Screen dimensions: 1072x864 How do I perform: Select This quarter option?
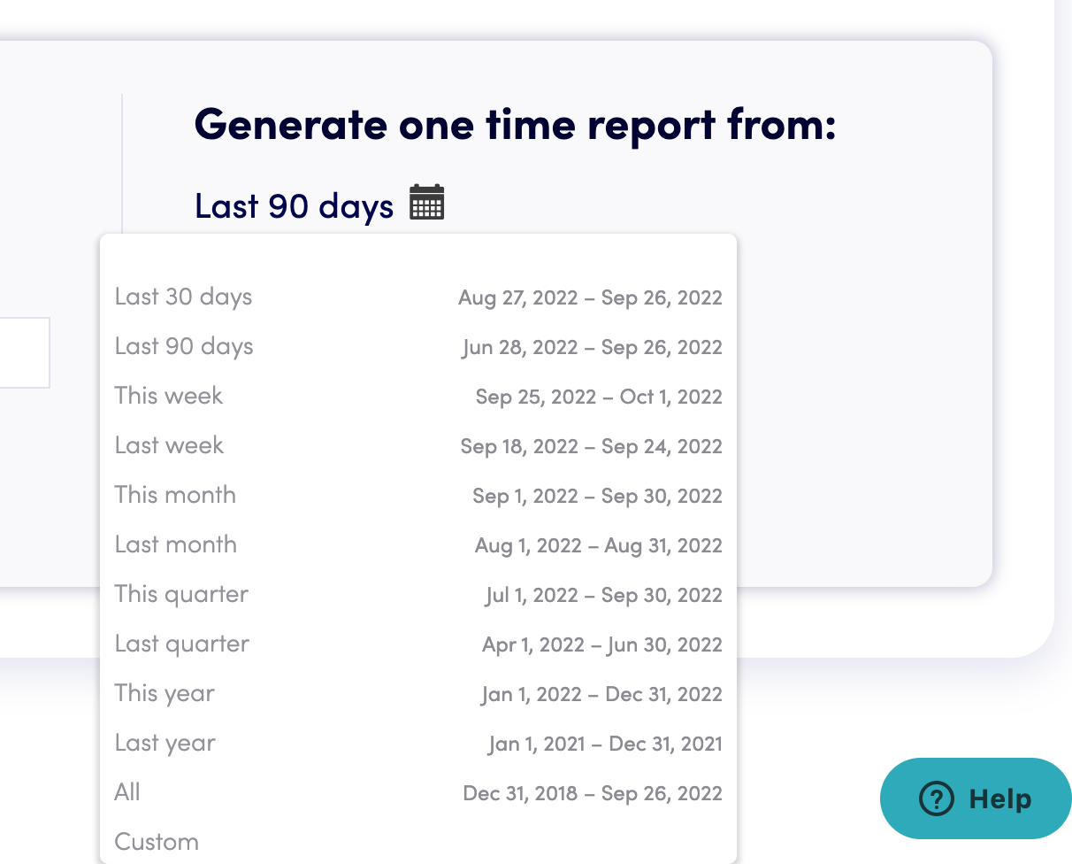click(181, 594)
